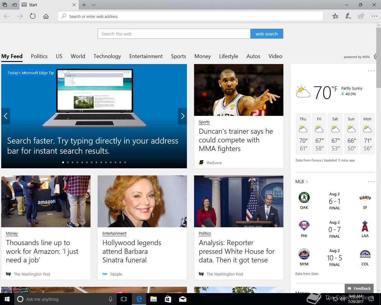The image size is (381, 305).
Task: Select the Thu weather forecast
Action: pos(303,133)
